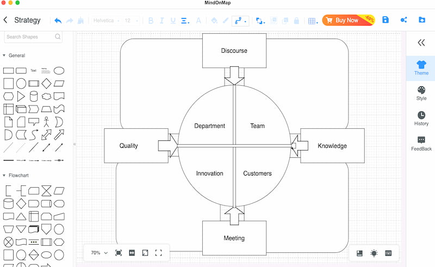Screen dimensions: 435x267
Task: Click the export folder icon
Action: coord(422,20)
